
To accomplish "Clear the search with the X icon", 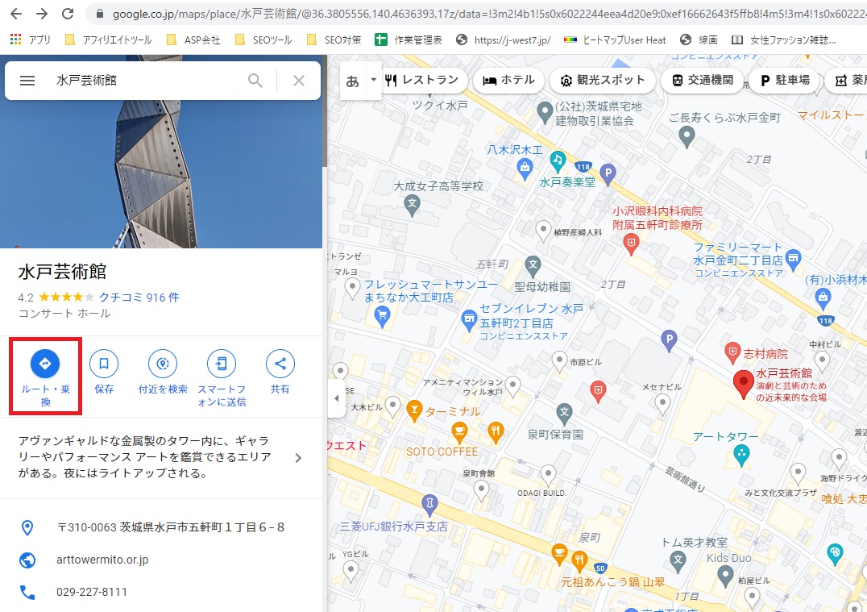I will pyautogui.click(x=299, y=81).
